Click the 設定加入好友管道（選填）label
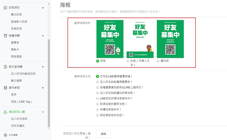 click(x=77, y=135)
